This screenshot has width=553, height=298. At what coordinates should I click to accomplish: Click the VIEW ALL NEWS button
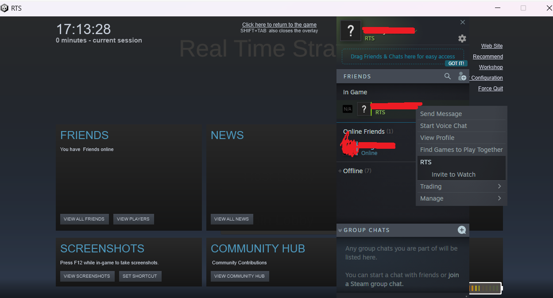[232, 219]
